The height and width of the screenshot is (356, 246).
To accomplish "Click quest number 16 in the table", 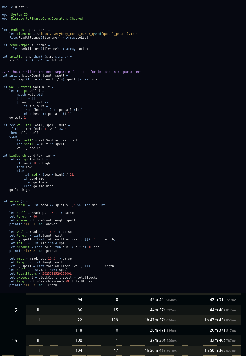I will 14,341.
